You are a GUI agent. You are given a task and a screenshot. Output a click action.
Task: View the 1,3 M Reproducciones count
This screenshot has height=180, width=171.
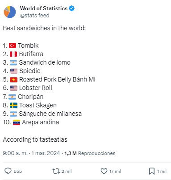tap(90, 153)
